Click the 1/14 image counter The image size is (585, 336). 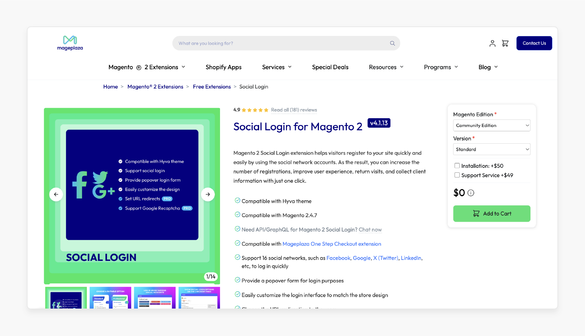click(x=211, y=277)
